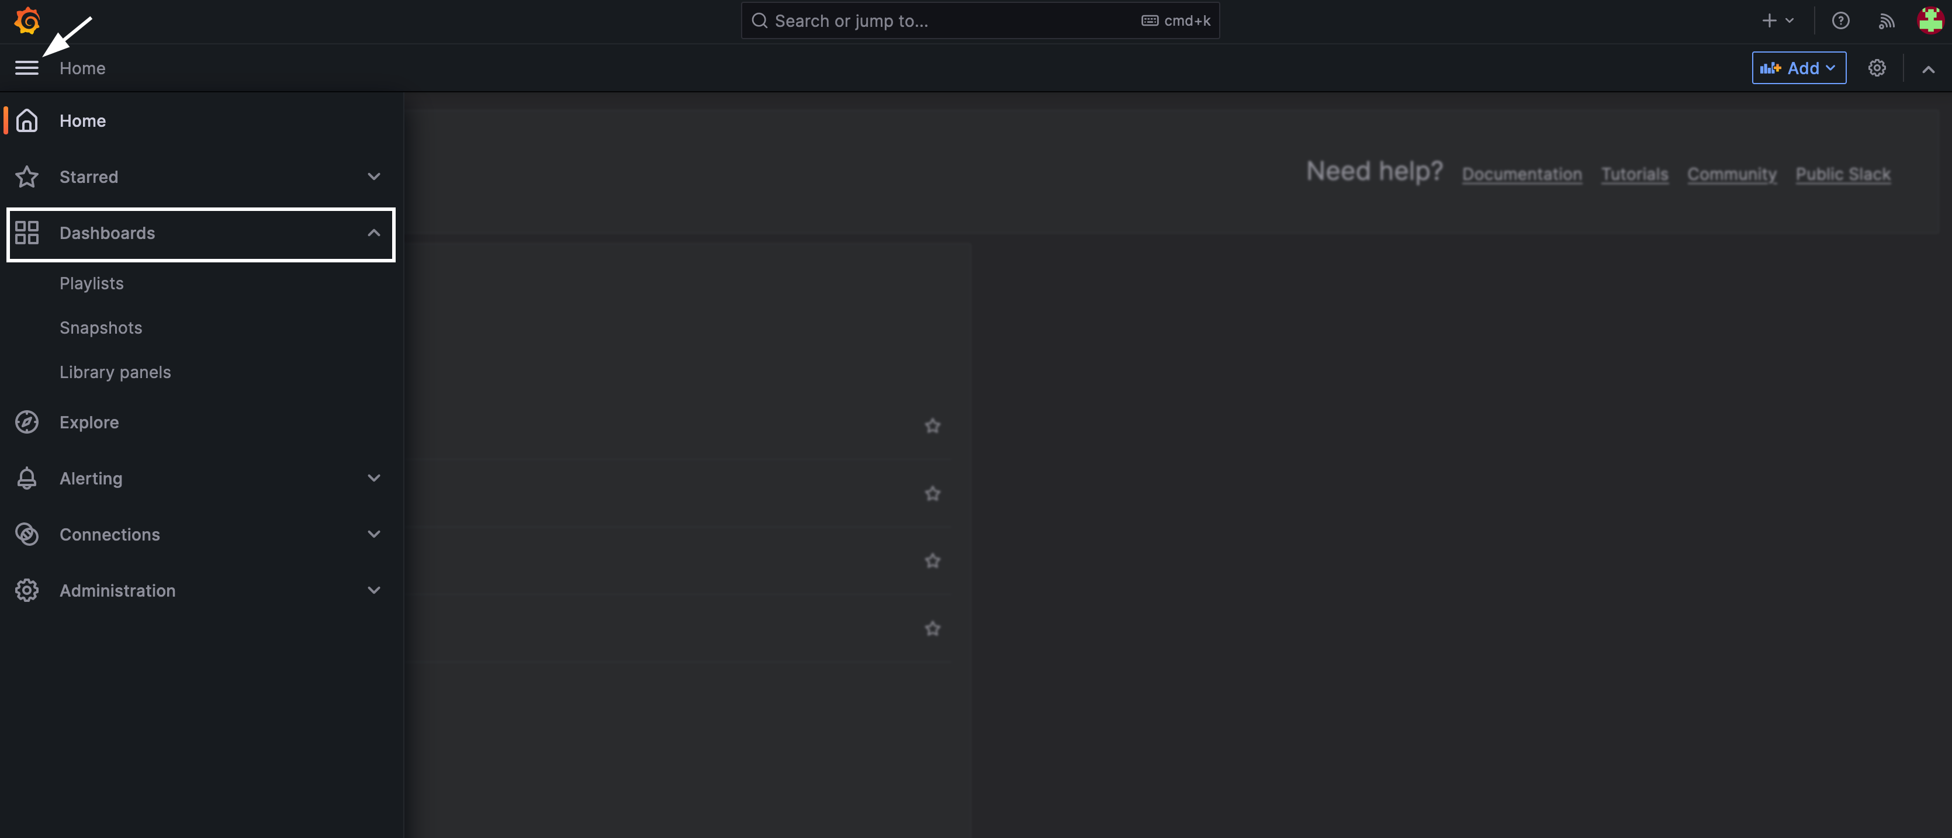The image size is (1952, 838).
Task: Expand the Alerting section chevron
Action: [x=373, y=478]
